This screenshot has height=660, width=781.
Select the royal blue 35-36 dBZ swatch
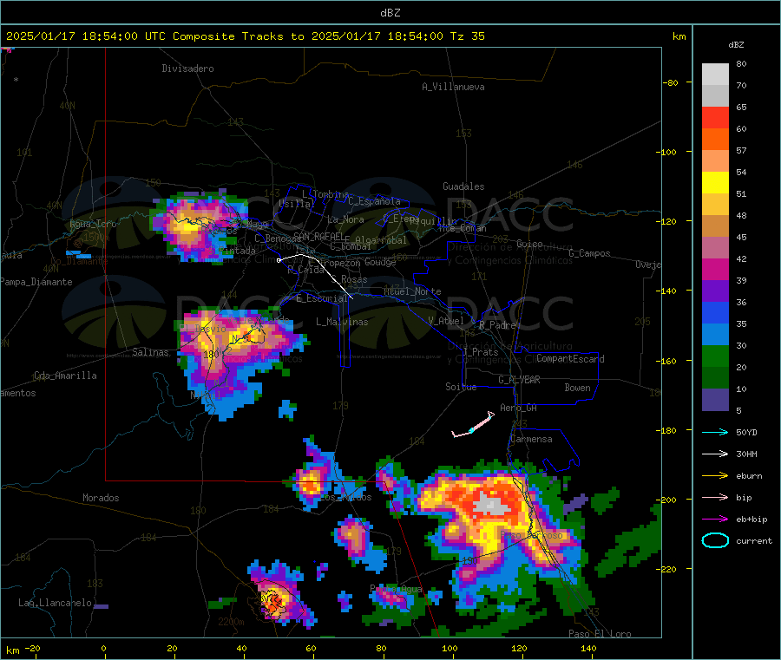click(715, 312)
